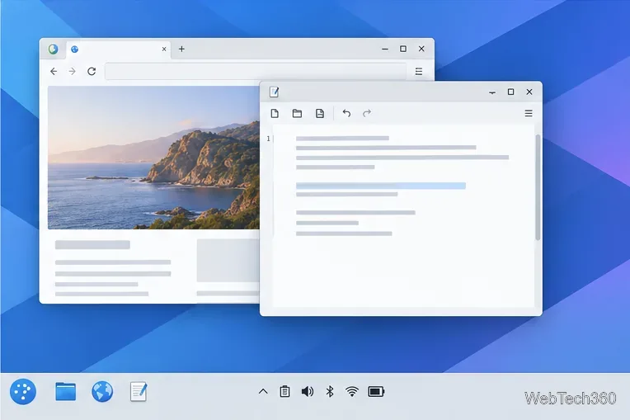Click the browser profile icon beside tab
This screenshot has height=420, width=630.
tap(53, 49)
